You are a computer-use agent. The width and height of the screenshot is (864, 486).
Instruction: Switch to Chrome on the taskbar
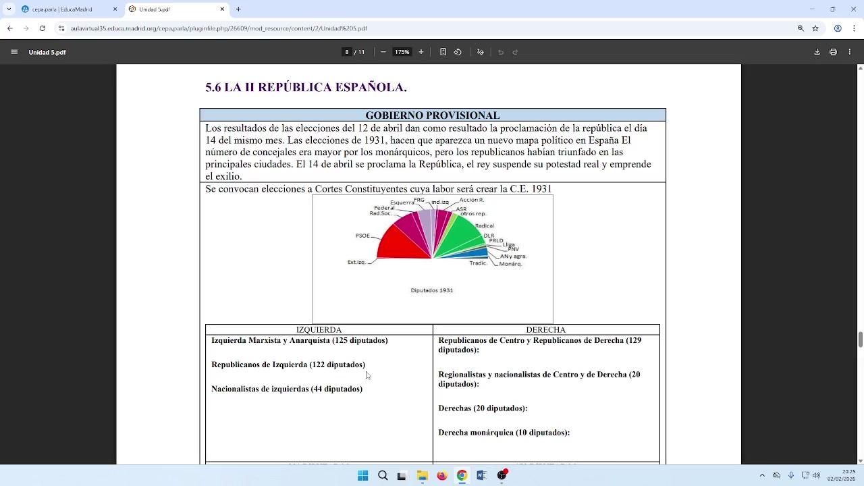click(462, 475)
